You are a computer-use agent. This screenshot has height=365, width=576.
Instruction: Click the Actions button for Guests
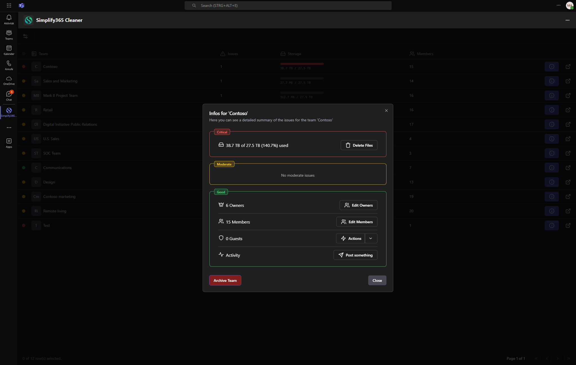(350, 238)
